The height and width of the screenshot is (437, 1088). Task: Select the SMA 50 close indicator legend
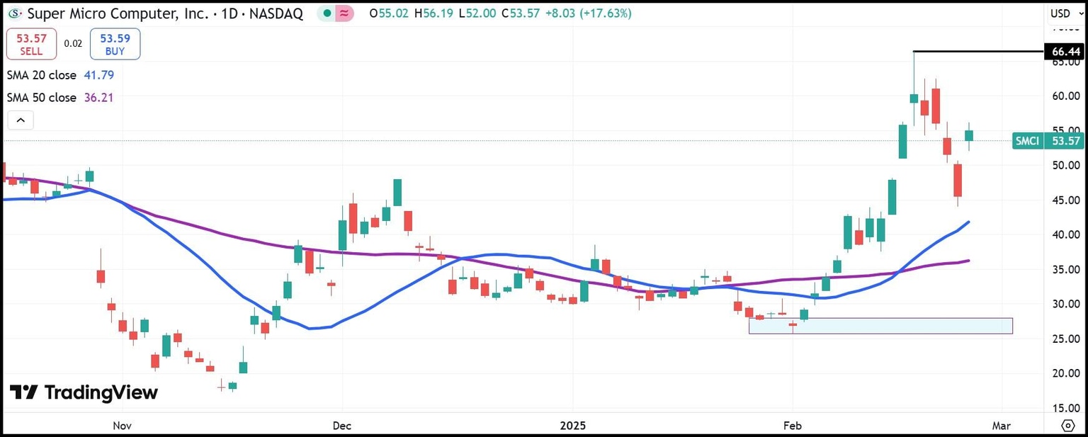click(60, 98)
